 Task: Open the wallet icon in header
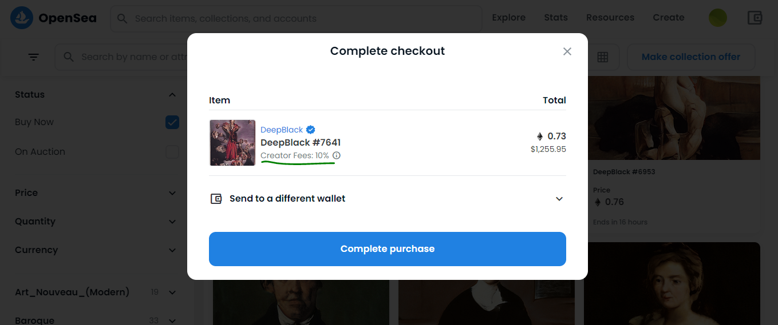(755, 18)
